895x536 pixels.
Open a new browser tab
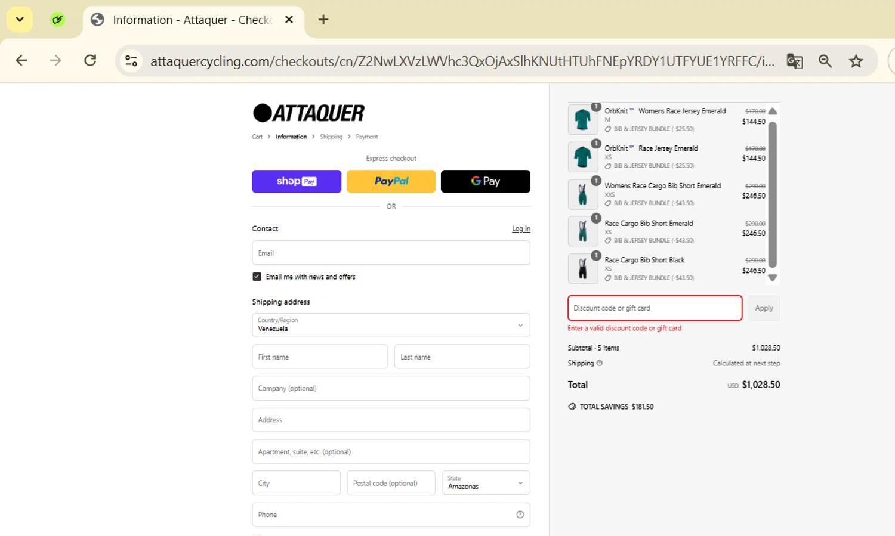coord(323,20)
